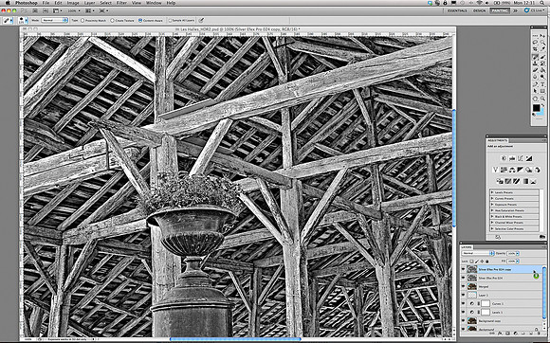Expand Channel Mixer Presets list
The height and width of the screenshot is (343, 550).
tap(492, 223)
